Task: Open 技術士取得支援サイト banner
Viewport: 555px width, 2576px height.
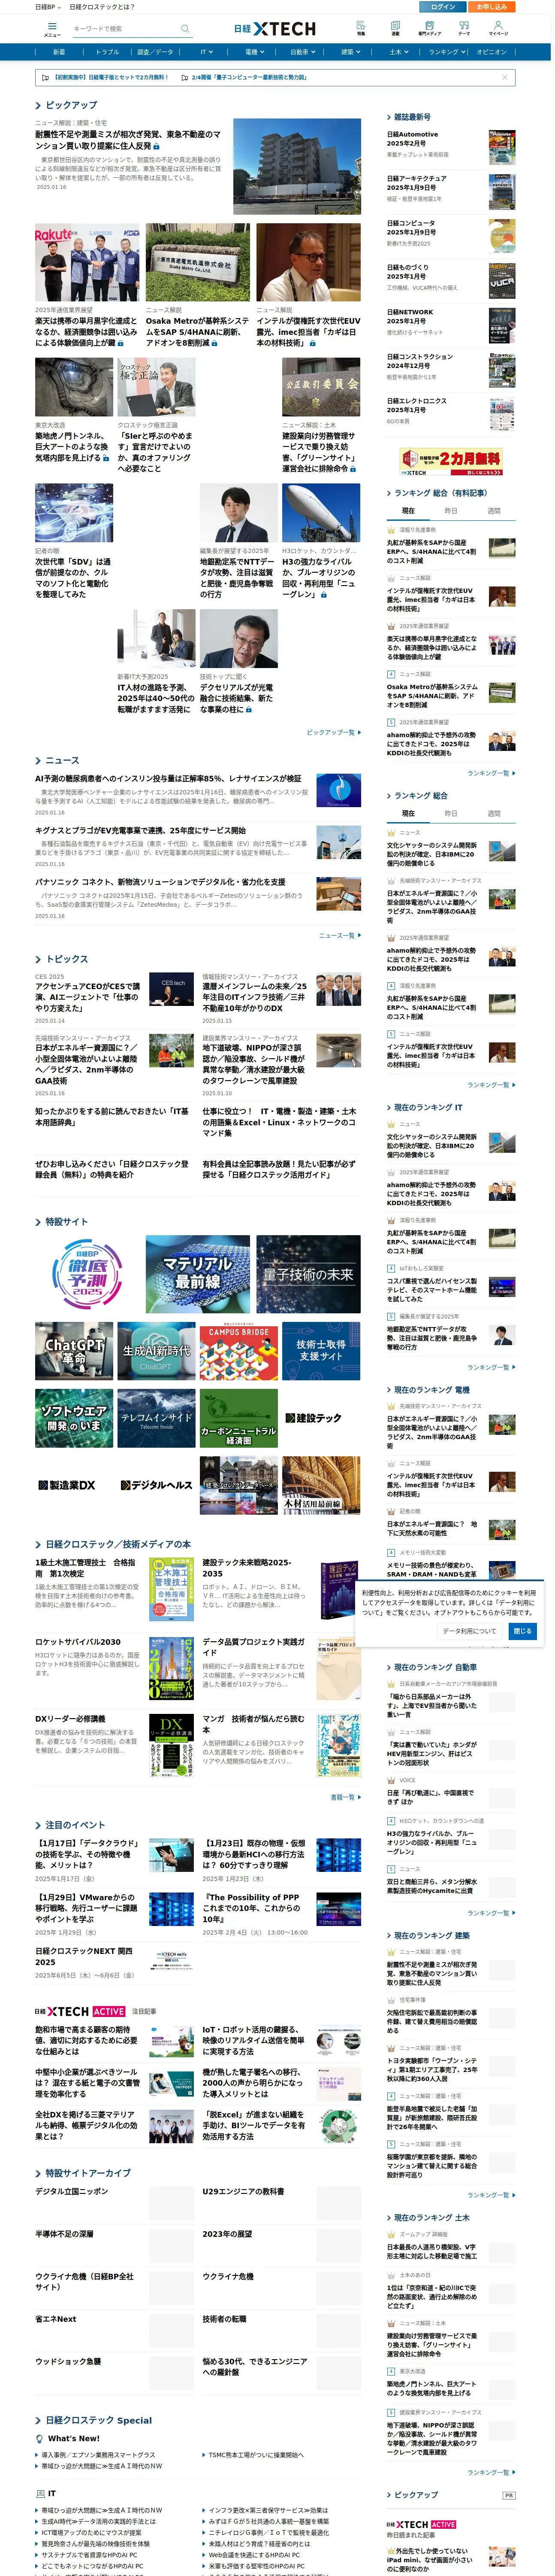Action: click(x=321, y=1351)
